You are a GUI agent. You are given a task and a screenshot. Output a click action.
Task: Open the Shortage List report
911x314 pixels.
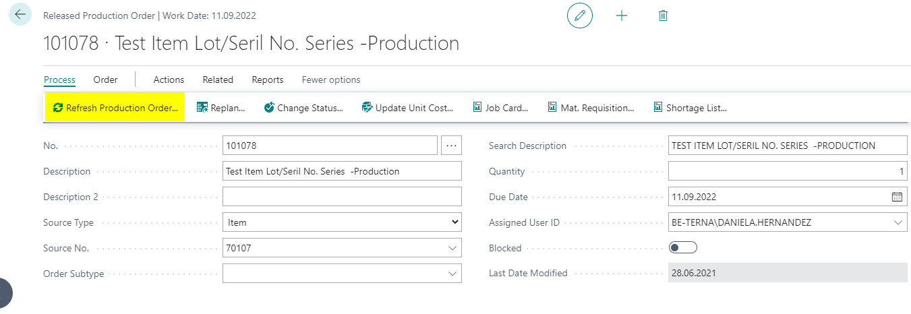pos(690,108)
